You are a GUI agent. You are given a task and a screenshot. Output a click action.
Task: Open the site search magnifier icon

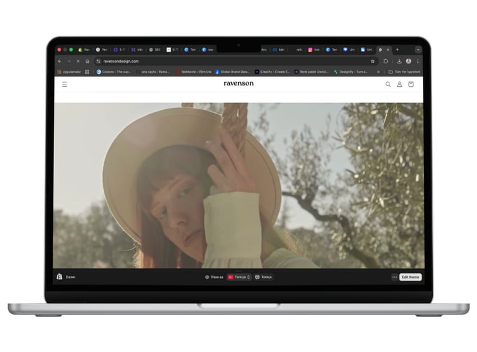(x=388, y=84)
